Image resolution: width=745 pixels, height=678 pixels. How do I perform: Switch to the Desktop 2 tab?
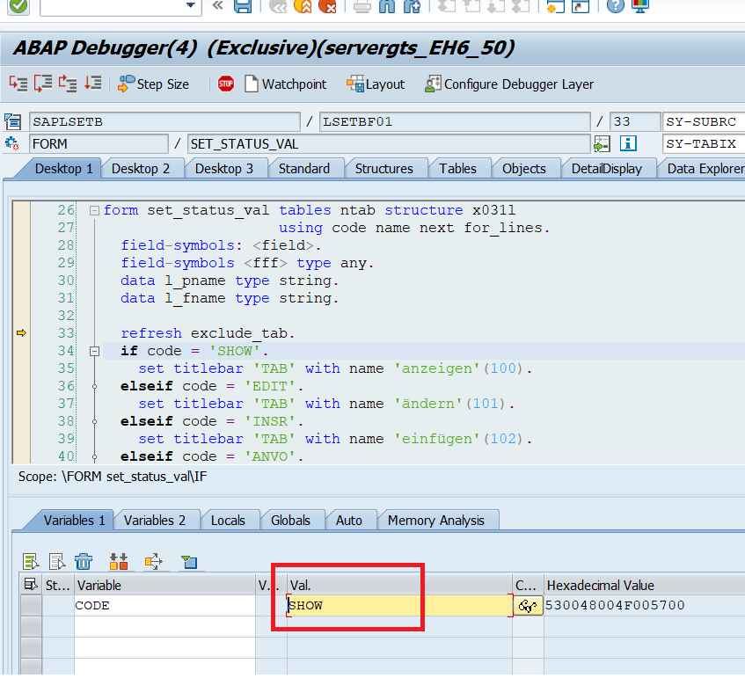[x=141, y=168]
